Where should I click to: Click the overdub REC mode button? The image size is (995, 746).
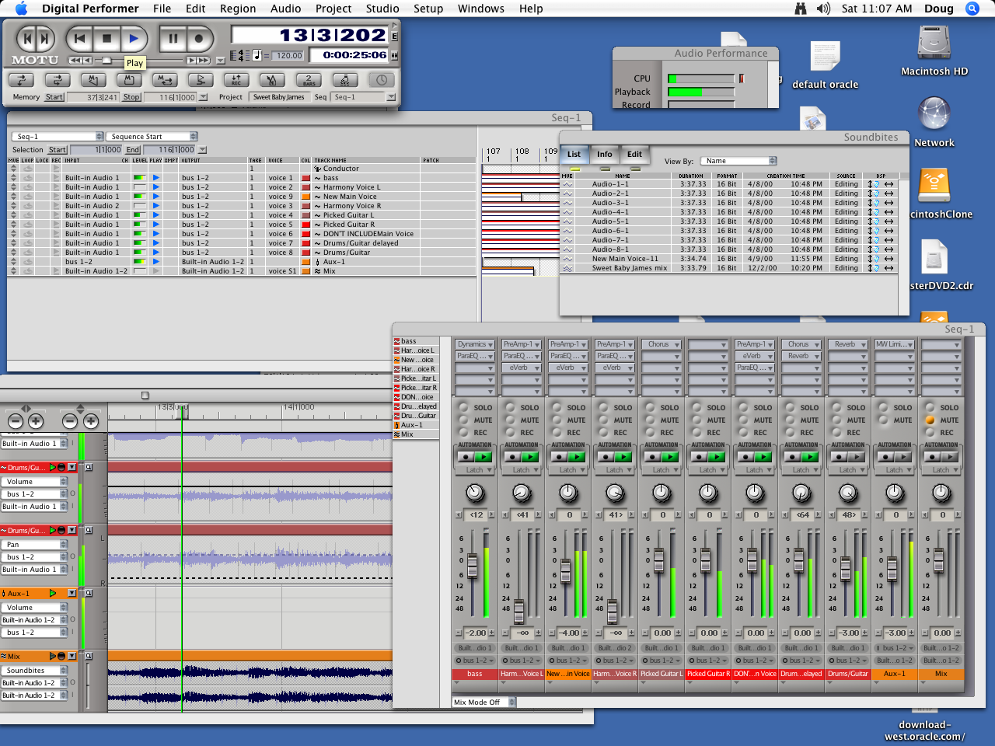[236, 80]
